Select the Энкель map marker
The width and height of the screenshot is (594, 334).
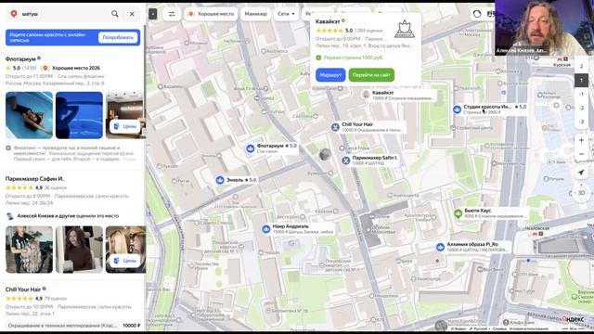[x=220, y=180]
